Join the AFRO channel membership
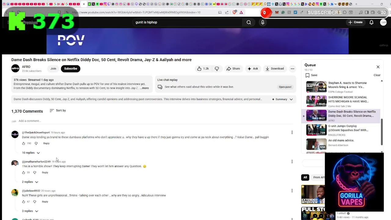Viewport: 391px width, 220px height. [53, 69]
